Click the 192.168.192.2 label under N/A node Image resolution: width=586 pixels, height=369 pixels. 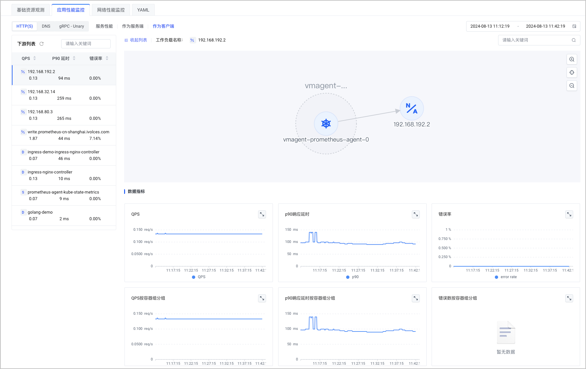click(412, 124)
